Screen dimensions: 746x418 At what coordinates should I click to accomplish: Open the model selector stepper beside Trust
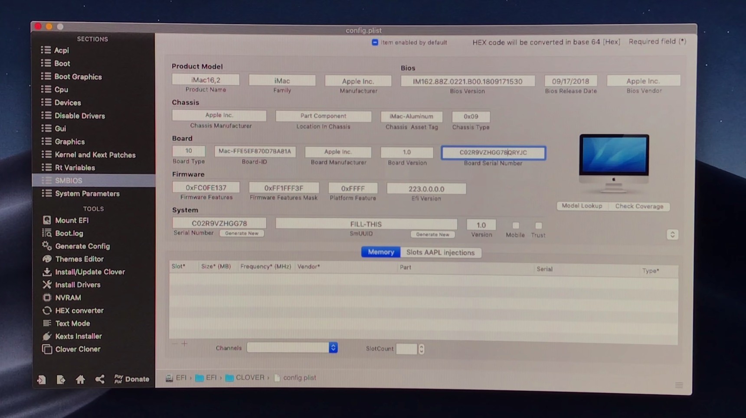coord(672,235)
